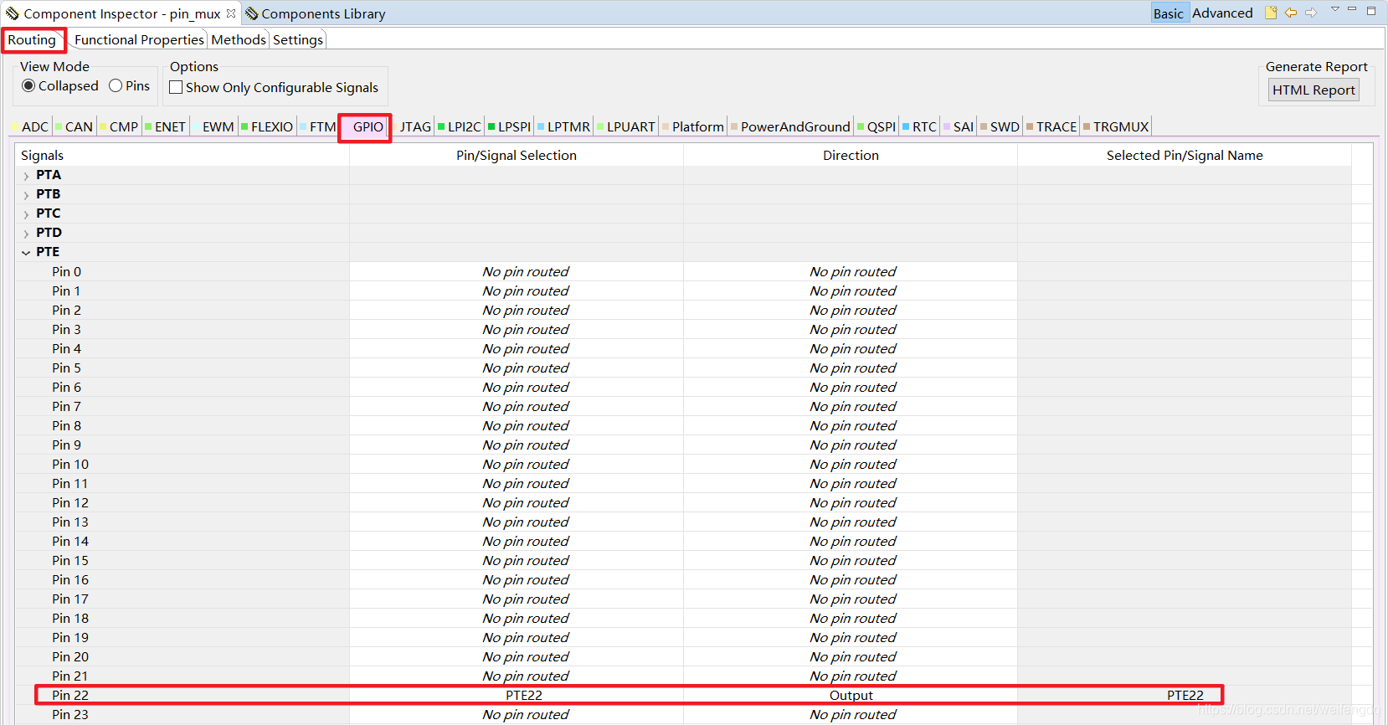This screenshot has height=725, width=1388.
Task: Switch to the Components Library view
Action: tap(316, 13)
